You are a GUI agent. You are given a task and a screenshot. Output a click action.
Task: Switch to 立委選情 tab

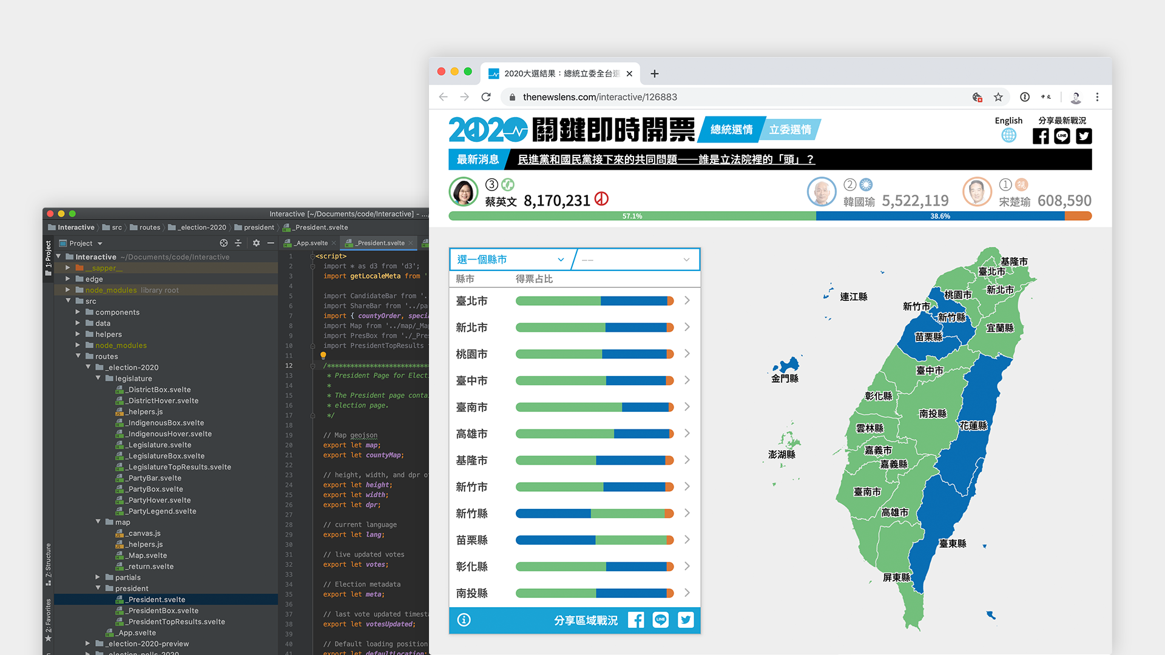790,130
